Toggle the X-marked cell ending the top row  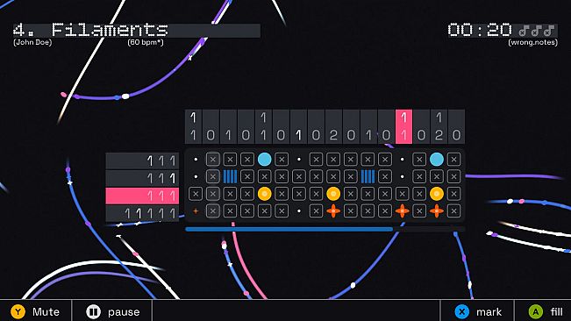453,160
